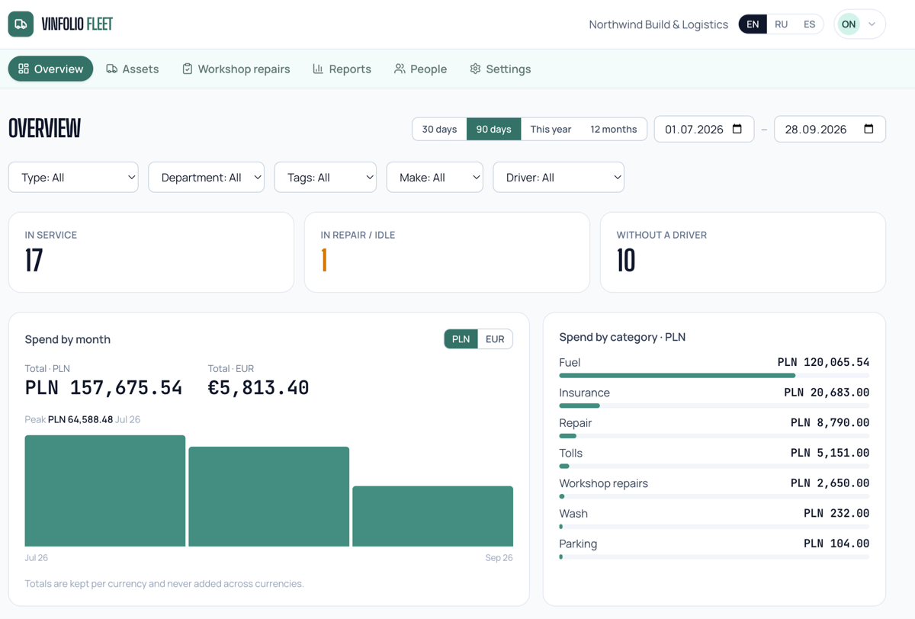The height and width of the screenshot is (619, 915).
Task: Click the Northwind Build & Logistics name
Action: pyautogui.click(x=658, y=24)
